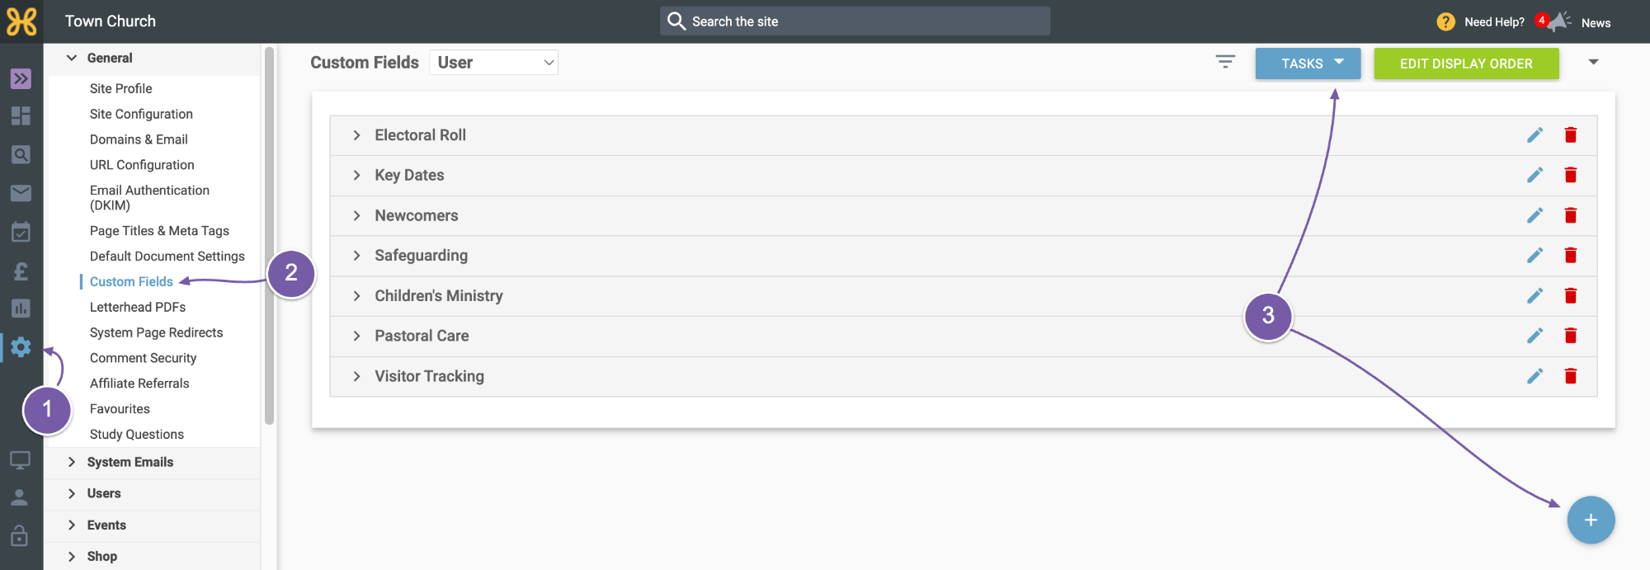Screen dimensions: 1650x570
Task: Open the mail envelope icon in sidebar
Action: [21, 193]
